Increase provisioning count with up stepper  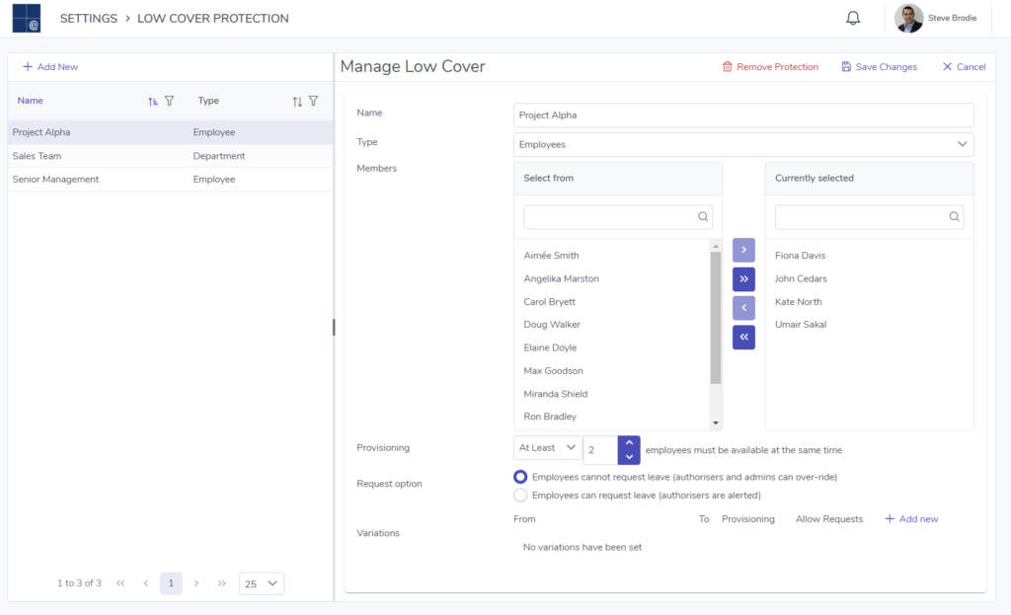tap(629, 443)
